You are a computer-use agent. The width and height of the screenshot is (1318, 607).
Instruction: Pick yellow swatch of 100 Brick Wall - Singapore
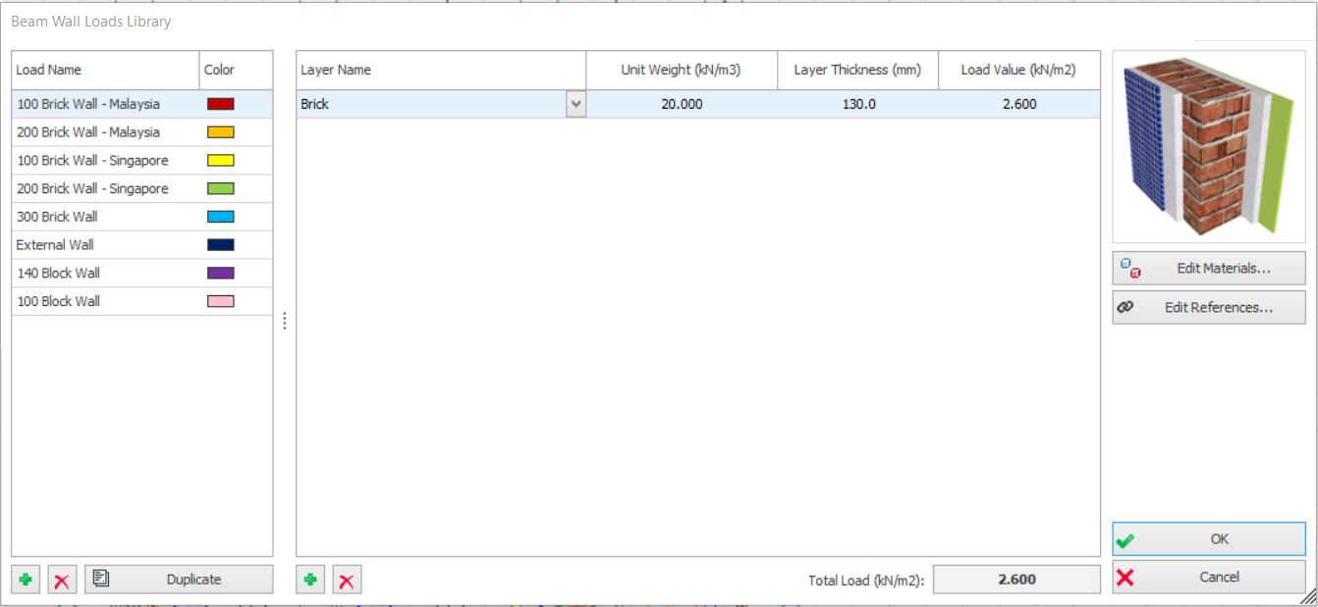point(221,160)
